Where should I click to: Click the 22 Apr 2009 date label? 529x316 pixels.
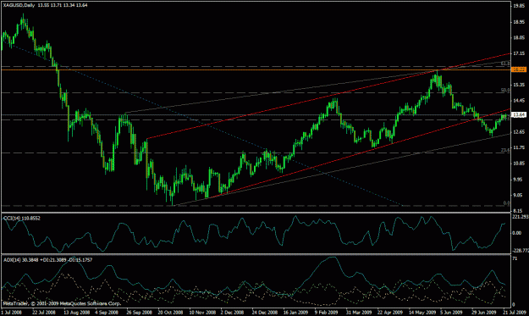[390, 313]
